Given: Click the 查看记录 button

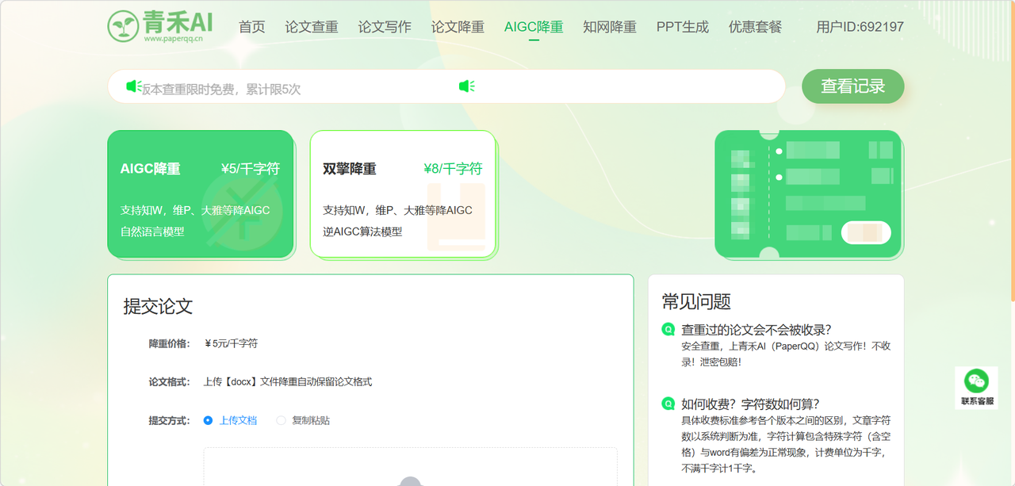Looking at the screenshot, I should 853,86.
